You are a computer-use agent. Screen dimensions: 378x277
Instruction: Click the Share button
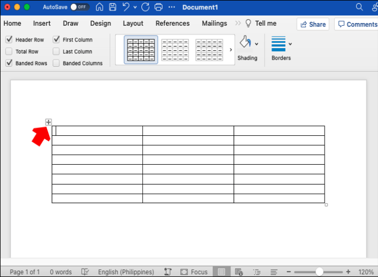pyautogui.click(x=313, y=24)
